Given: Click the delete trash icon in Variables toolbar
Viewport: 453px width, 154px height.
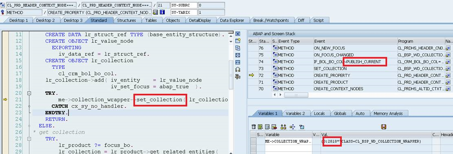Looking at the screenshot, I should point(254,127).
